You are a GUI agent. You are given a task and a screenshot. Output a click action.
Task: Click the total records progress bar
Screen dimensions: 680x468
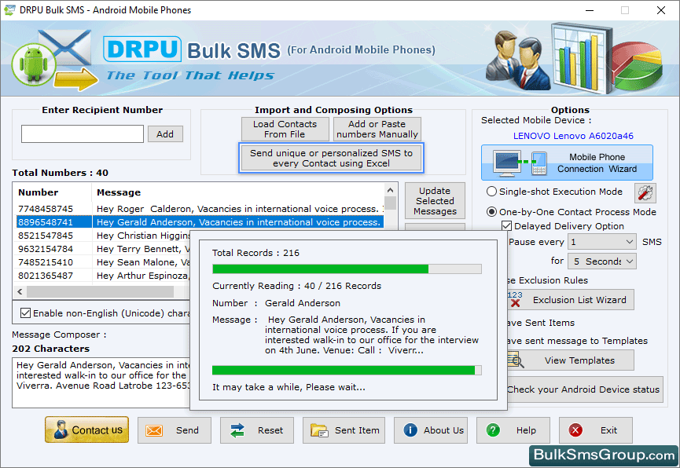347,269
